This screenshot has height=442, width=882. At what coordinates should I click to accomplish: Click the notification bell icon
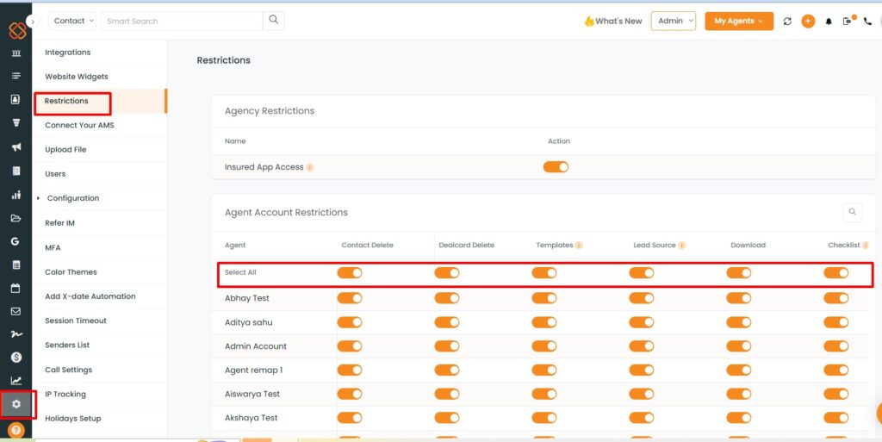coord(829,22)
